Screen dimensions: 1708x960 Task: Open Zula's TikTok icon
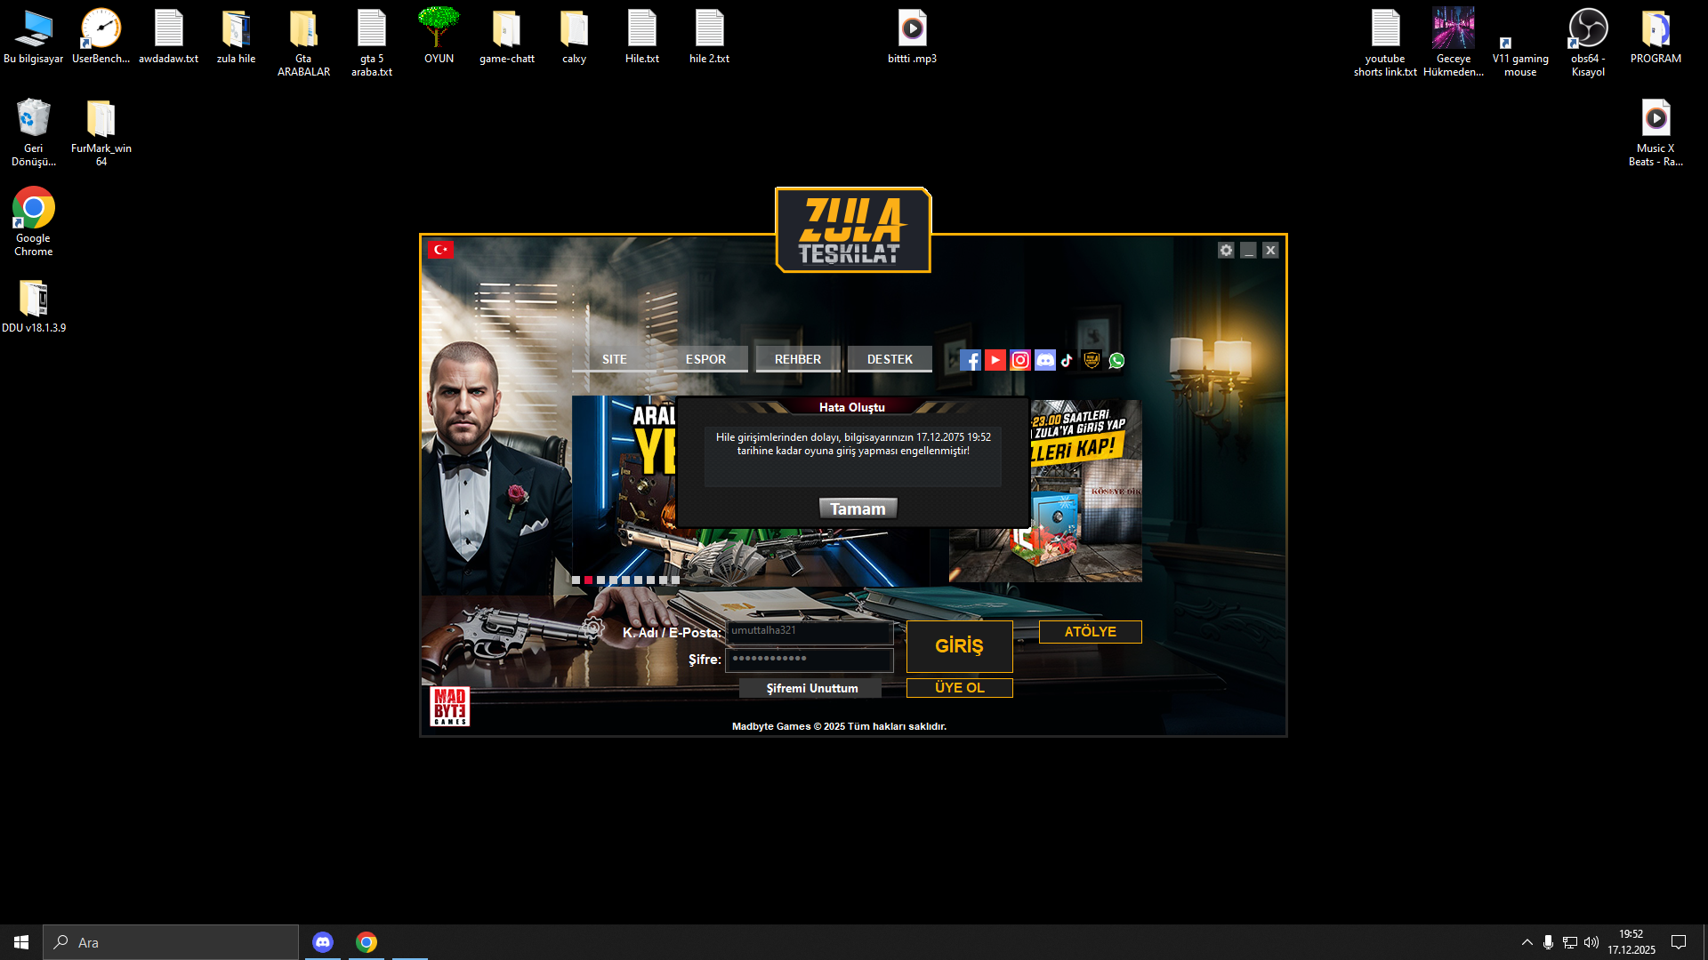(1067, 360)
